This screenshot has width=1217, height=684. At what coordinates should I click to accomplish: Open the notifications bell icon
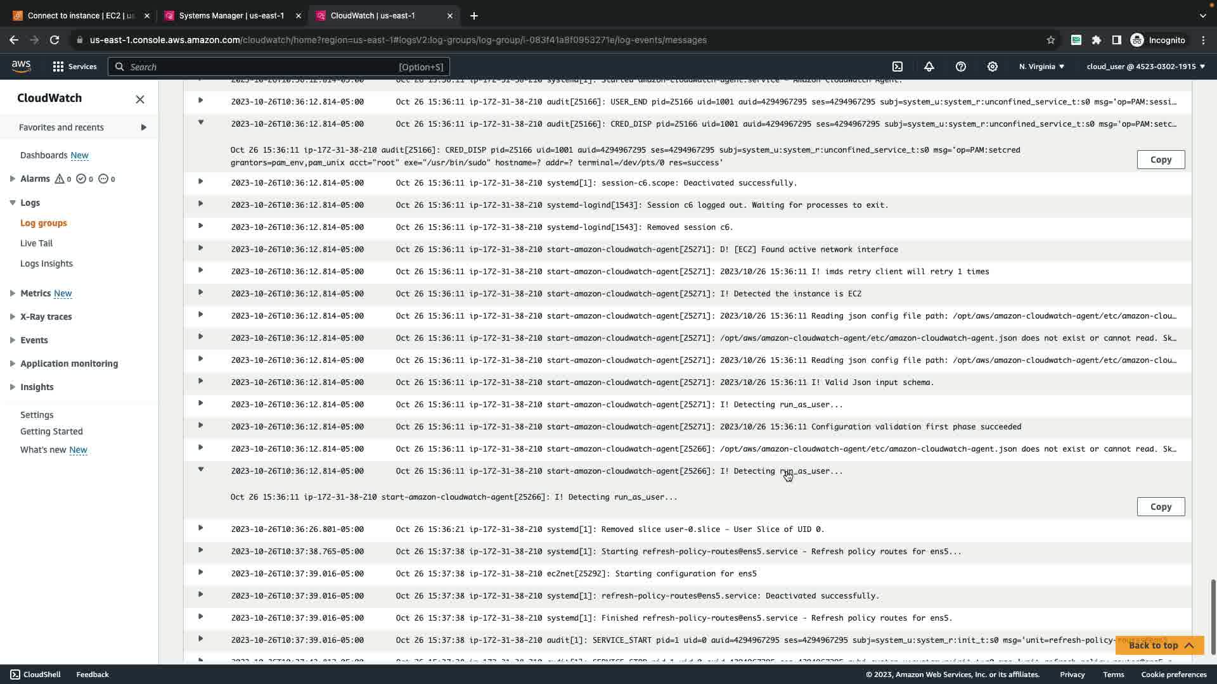click(x=929, y=66)
